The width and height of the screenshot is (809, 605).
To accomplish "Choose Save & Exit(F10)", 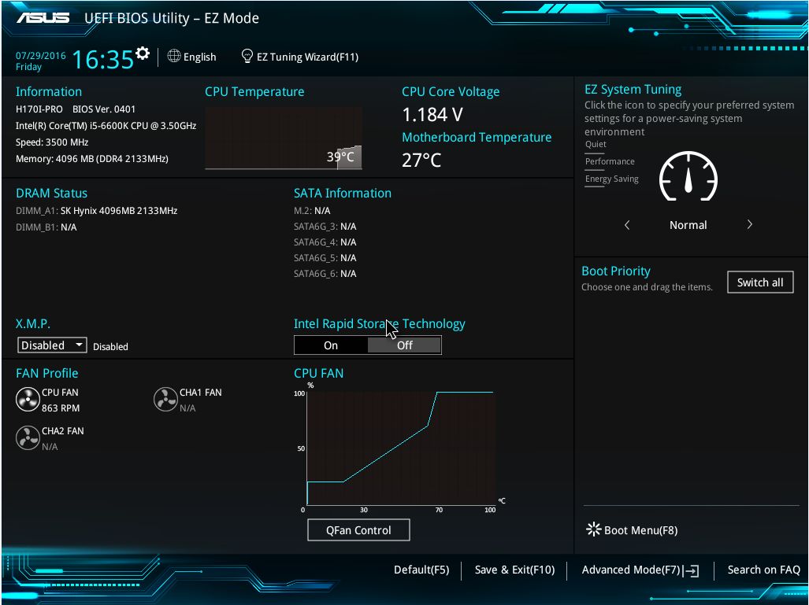I will [x=514, y=570].
